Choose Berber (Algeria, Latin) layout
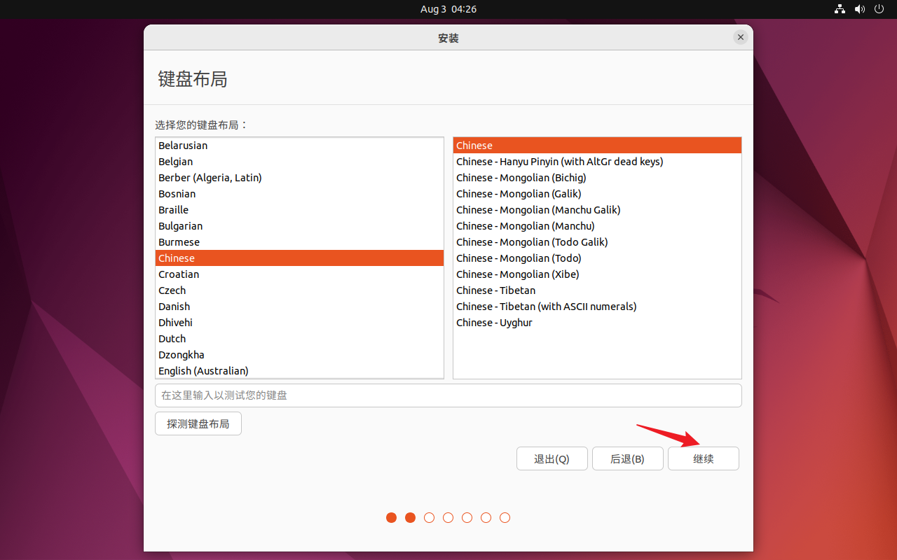The height and width of the screenshot is (560, 897). point(210,178)
